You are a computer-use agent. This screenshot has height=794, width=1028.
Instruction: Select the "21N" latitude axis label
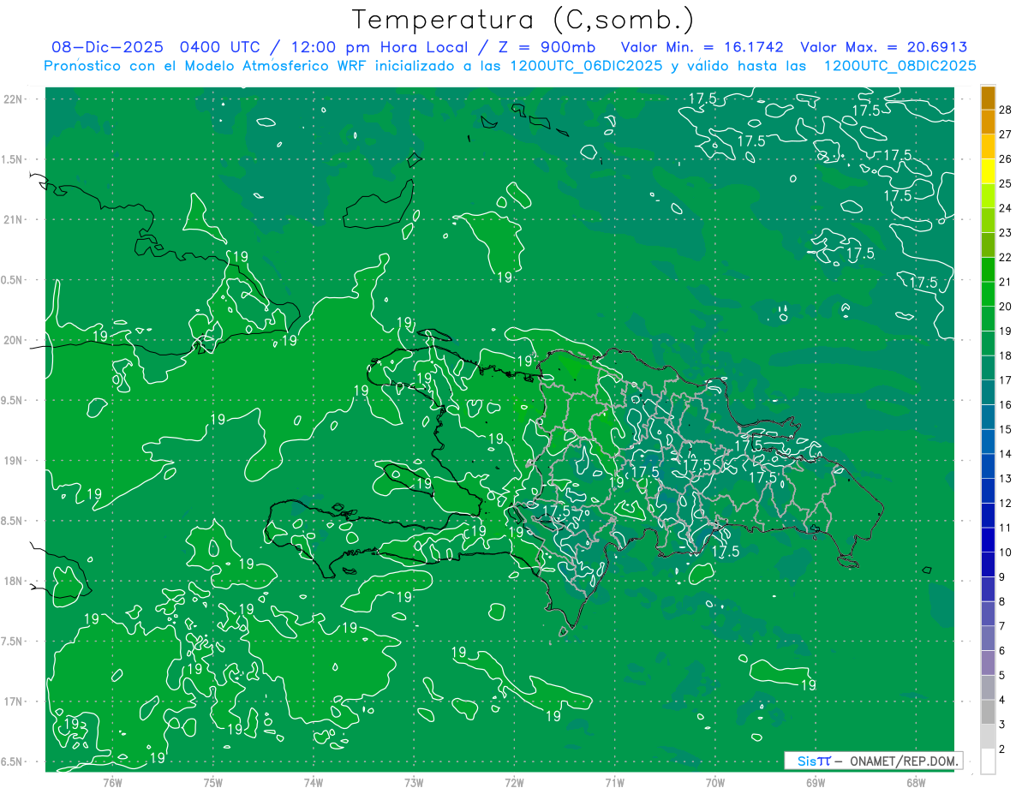pyautogui.click(x=13, y=220)
